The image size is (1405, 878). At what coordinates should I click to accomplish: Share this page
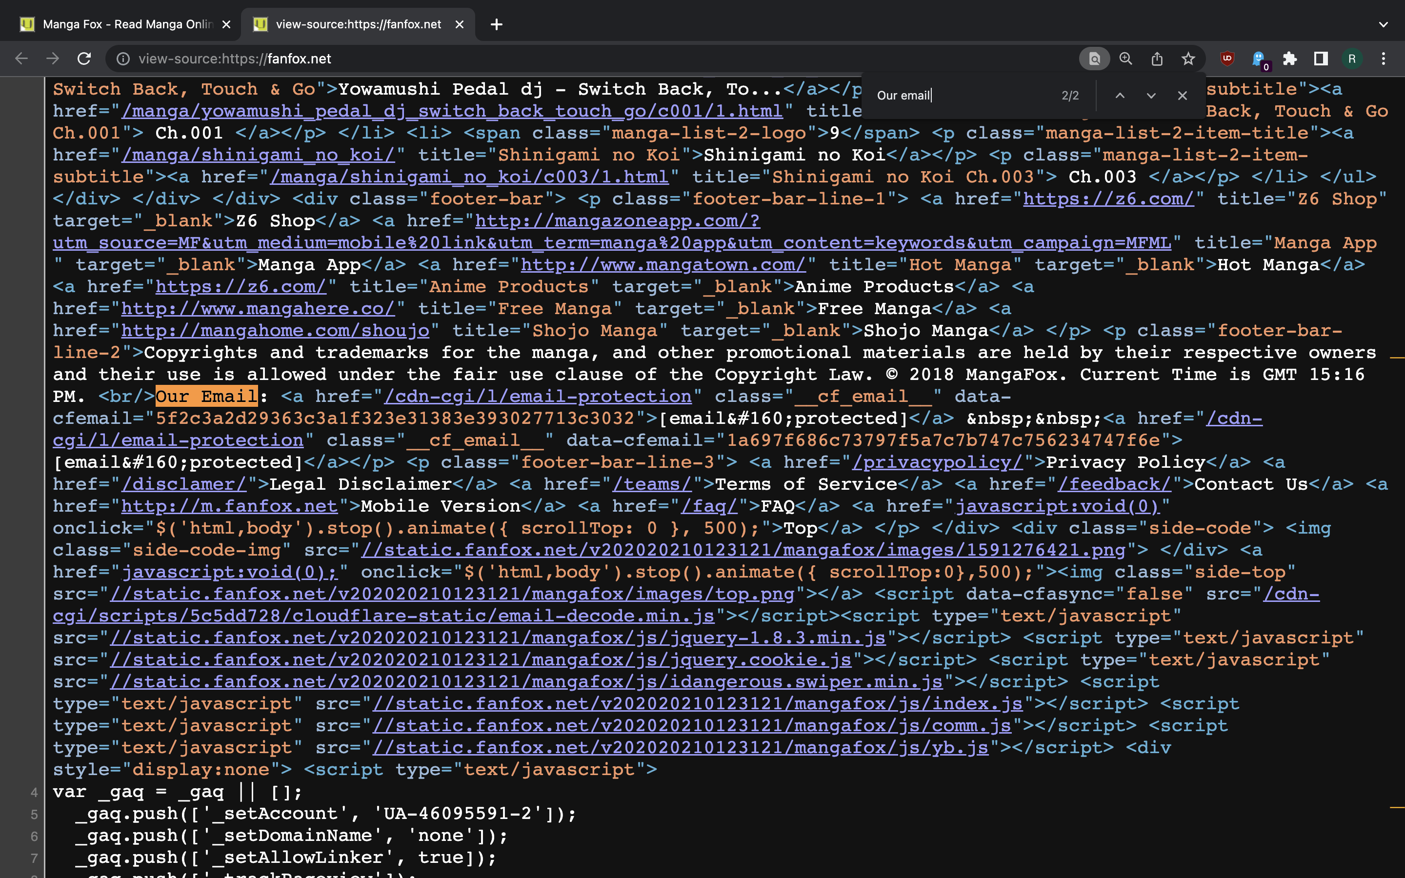coord(1157,59)
